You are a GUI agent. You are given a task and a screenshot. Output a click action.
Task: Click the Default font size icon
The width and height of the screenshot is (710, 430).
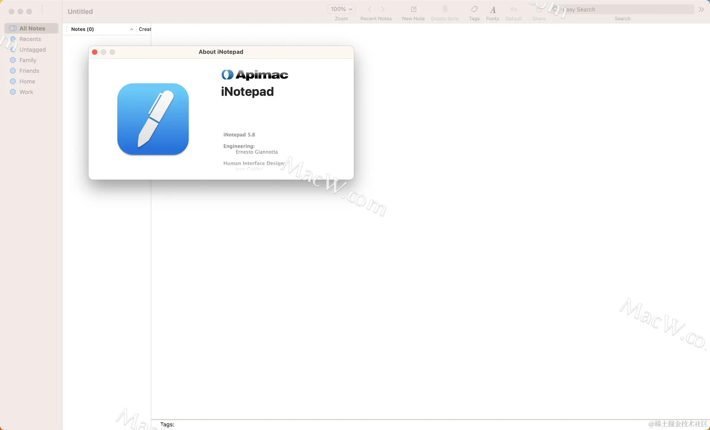point(514,10)
